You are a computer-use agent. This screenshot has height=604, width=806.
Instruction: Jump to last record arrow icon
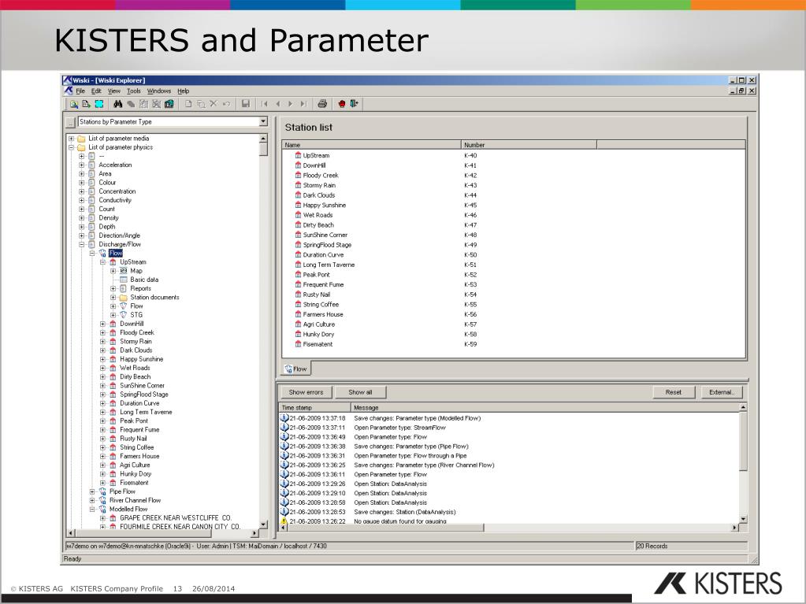pyautogui.click(x=303, y=104)
